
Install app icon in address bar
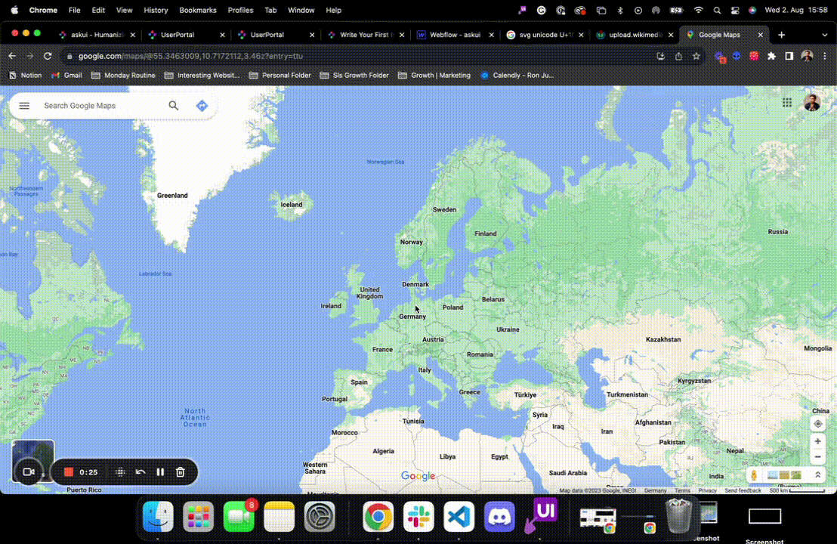tap(660, 56)
